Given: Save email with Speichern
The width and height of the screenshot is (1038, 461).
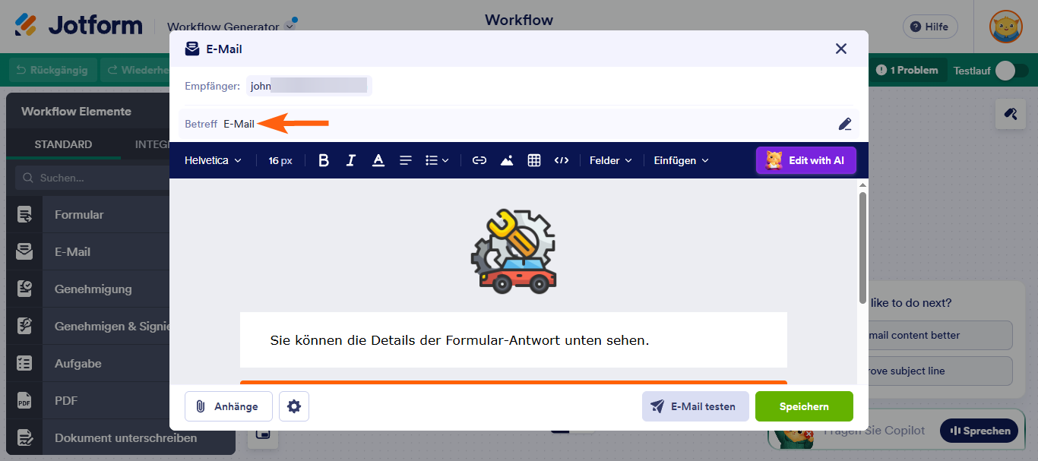Looking at the screenshot, I should coord(804,406).
